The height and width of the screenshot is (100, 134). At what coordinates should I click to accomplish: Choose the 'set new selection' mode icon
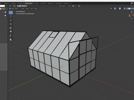pyautogui.click(x=18, y=6)
